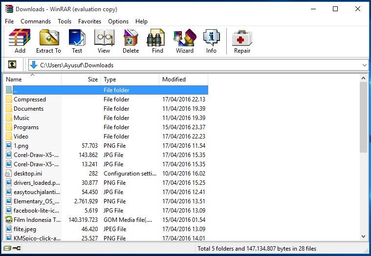Expand the address bar path dropdown
Viewport: 371px width, 256px height.
click(364, 65)
